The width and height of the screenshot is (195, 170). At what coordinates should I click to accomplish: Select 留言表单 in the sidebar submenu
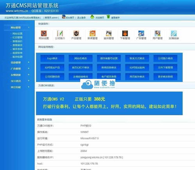coord(18,49)
